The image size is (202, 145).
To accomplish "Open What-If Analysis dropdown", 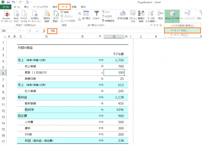I will pyautogui.click(x=172, y=16).
